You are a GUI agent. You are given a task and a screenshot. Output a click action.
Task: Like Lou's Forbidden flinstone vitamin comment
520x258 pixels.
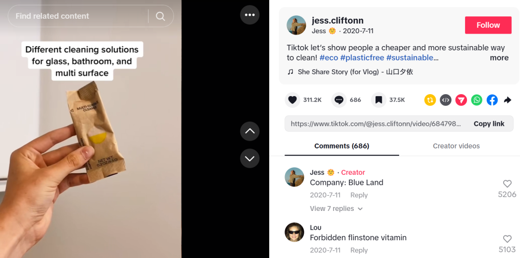pos(507,239)
